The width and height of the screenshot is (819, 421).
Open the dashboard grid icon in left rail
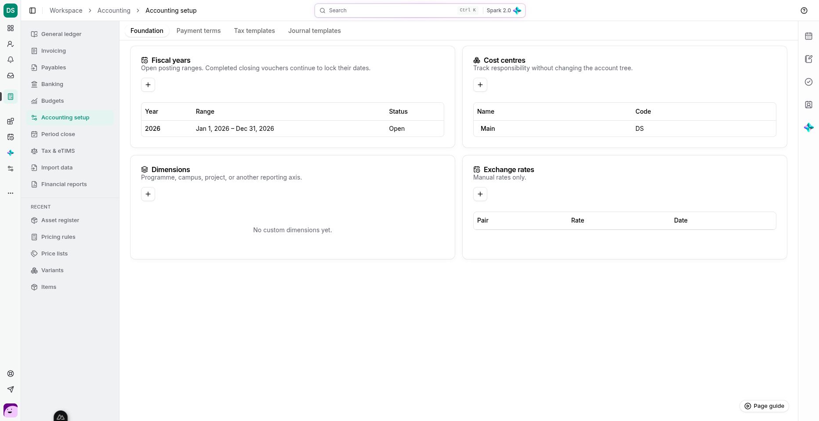(11, 28)
